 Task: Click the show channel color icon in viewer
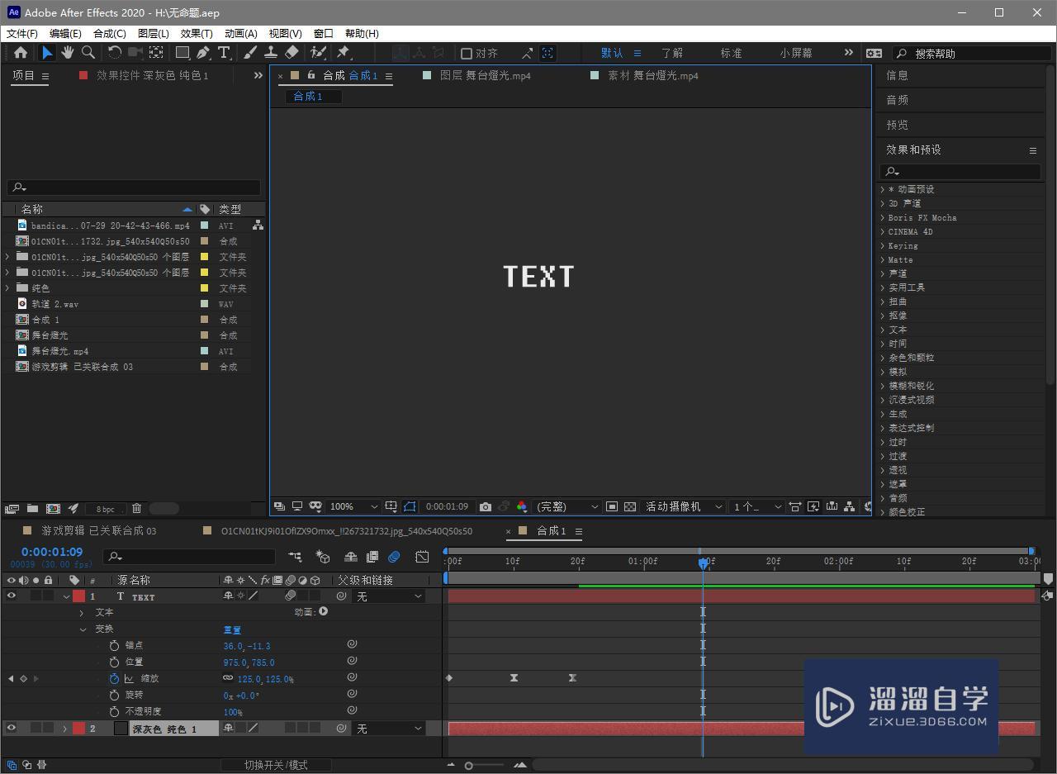(x=522, y=506)
